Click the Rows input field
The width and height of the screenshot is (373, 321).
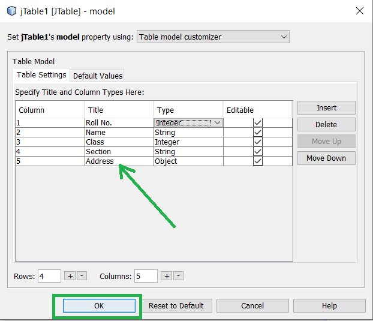[x=49, y=276]
